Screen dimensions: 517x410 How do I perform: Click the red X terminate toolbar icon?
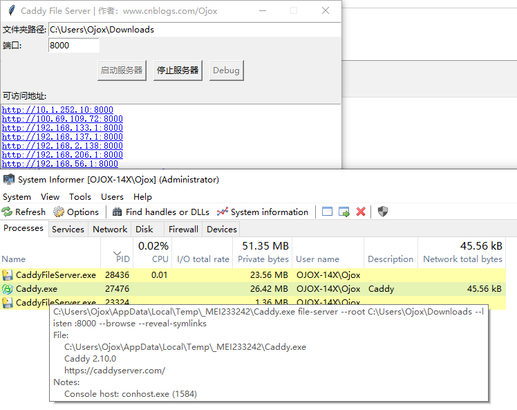(x=361, y=212)
